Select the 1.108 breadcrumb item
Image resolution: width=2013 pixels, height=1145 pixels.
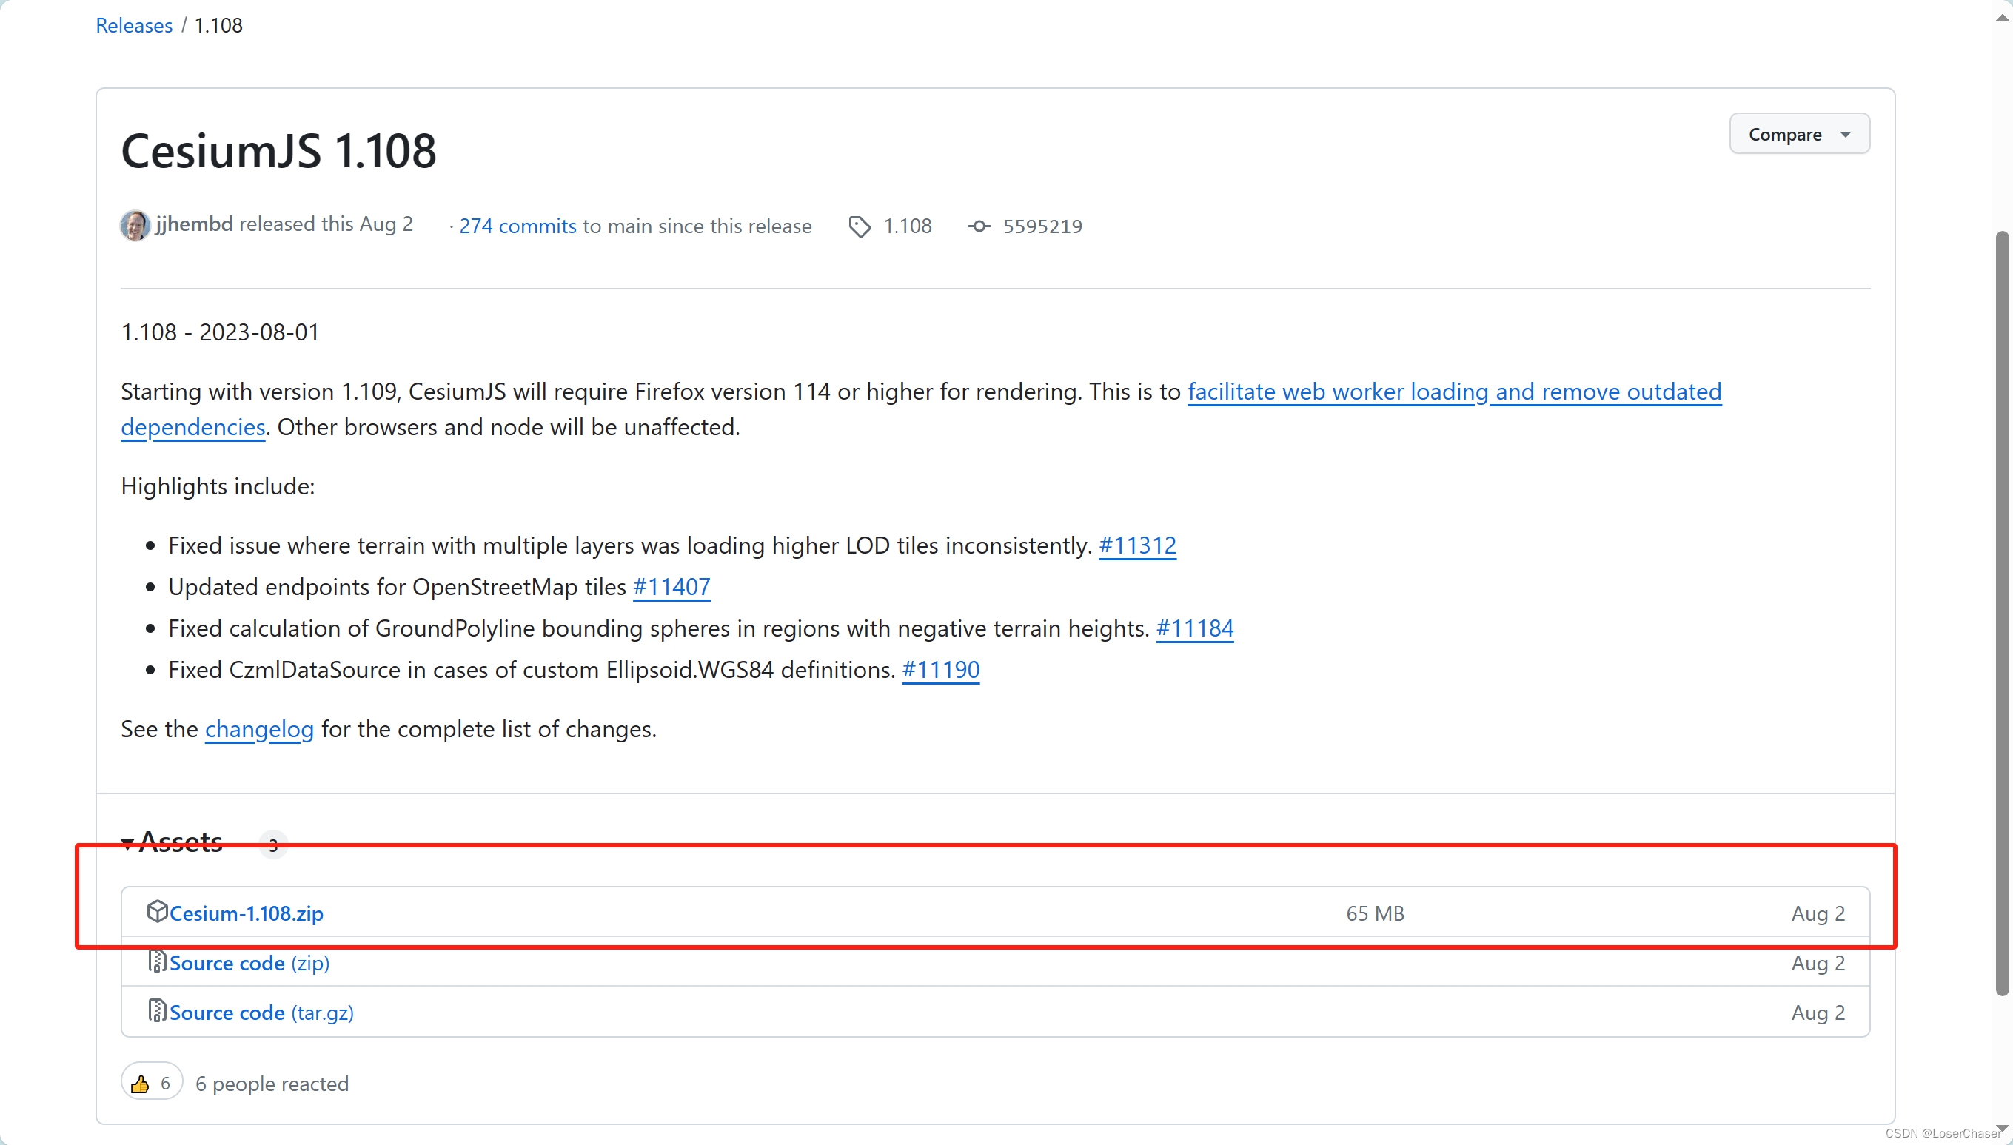(218, 24)
